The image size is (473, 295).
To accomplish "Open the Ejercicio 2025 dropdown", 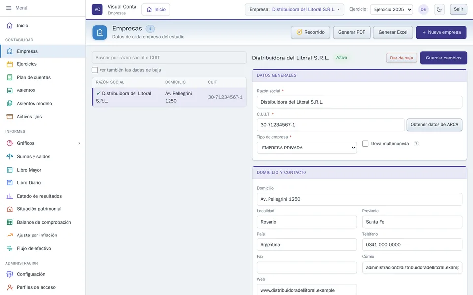I will 392,10.
